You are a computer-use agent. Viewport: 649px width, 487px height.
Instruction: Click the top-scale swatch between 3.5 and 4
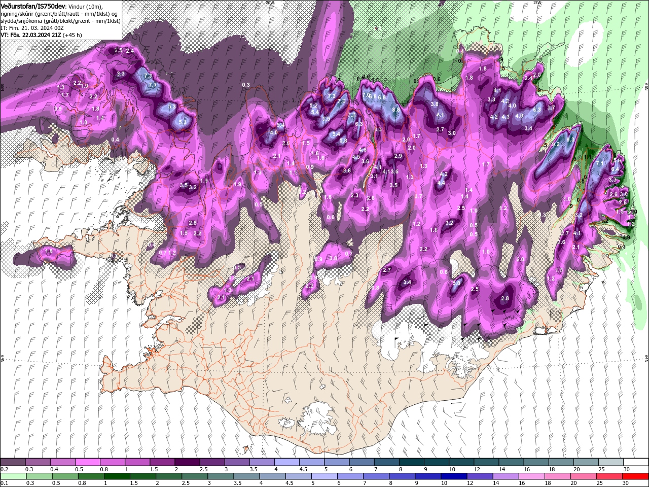point(262,462)
